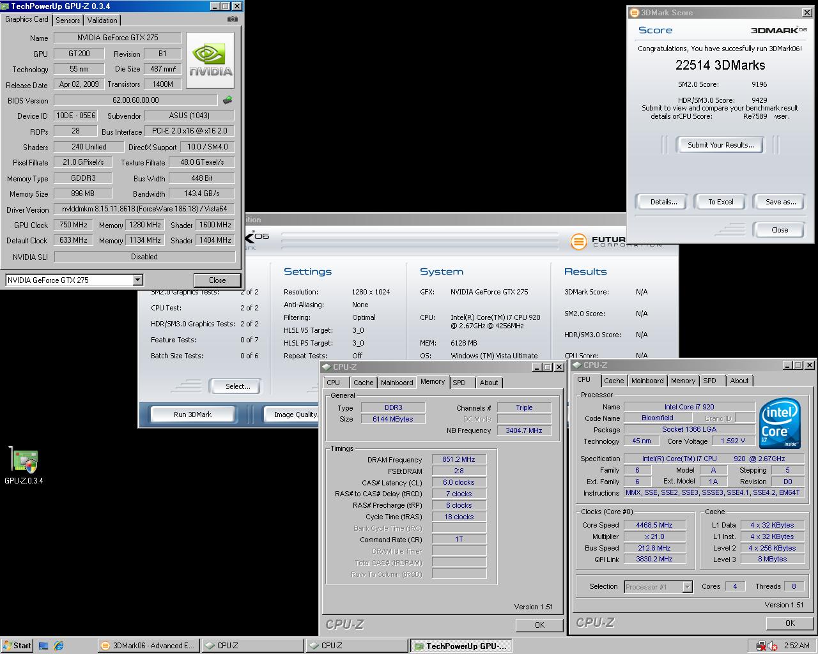
Task: Click the Save as button in 3DMark Score
Action: pyautogui.click(x=780, y=202)
